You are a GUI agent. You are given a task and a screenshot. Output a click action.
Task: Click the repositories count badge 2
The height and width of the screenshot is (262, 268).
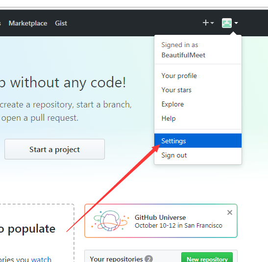click(x=148, y=259)
